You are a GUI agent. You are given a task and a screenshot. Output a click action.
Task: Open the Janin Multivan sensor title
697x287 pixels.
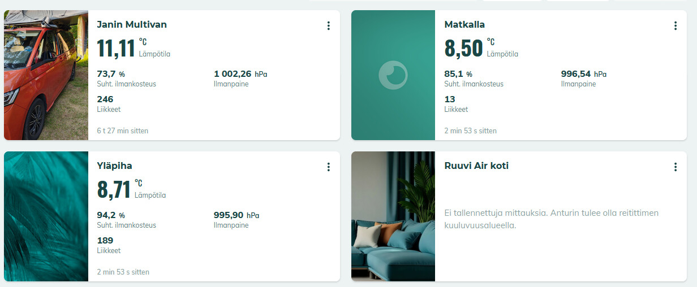[x=132, y=25]
